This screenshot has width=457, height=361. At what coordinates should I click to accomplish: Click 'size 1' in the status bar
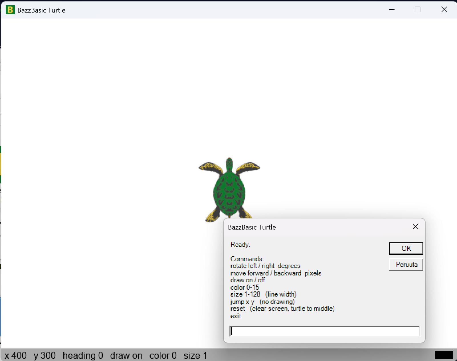pos(195,356)
